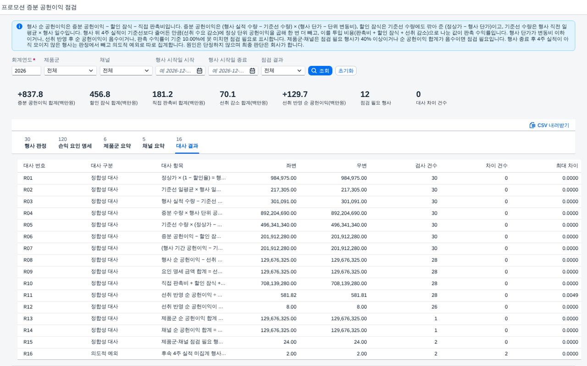Image resolution: width=587 pixels, height=366 pixels.
Task: Select the R16 row cell
Action: pos(28,354)
